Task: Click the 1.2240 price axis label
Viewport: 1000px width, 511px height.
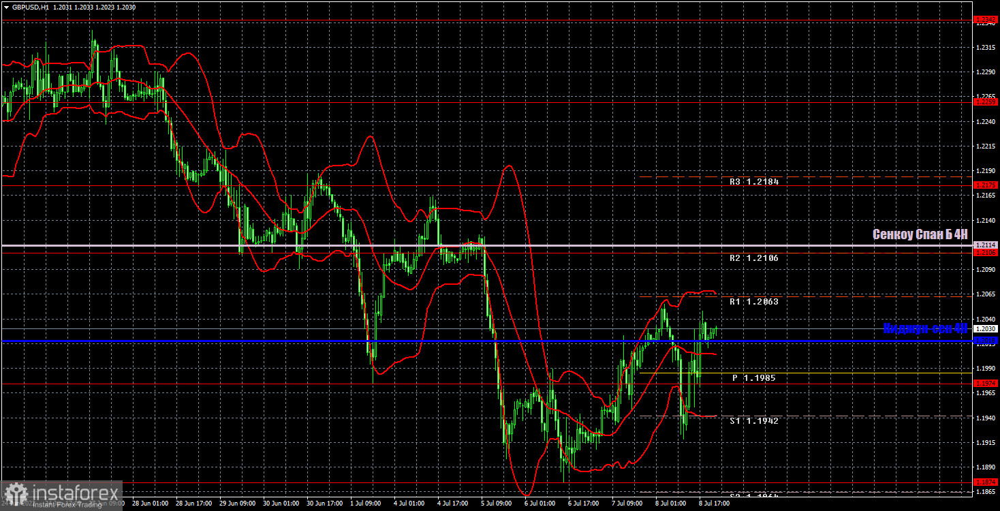Action: pyautogui.click(x=986, y=121)
